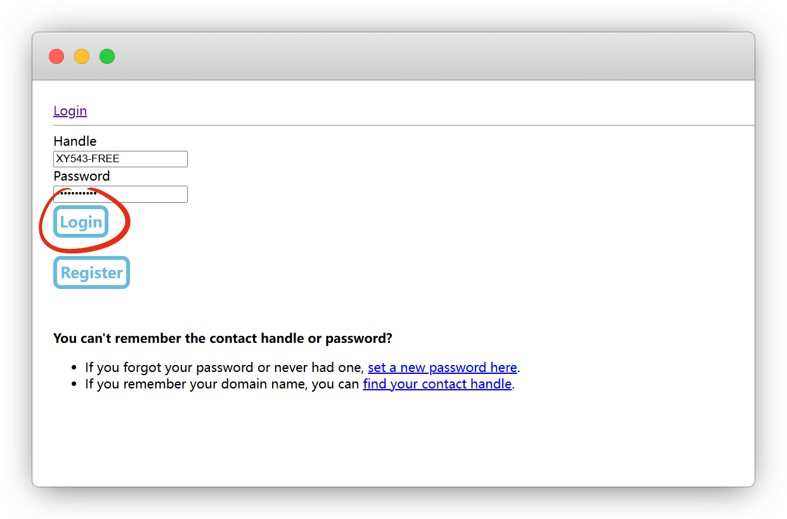Screen dimensions: 787x519
Task: Click the Register button
Action: 91,272
